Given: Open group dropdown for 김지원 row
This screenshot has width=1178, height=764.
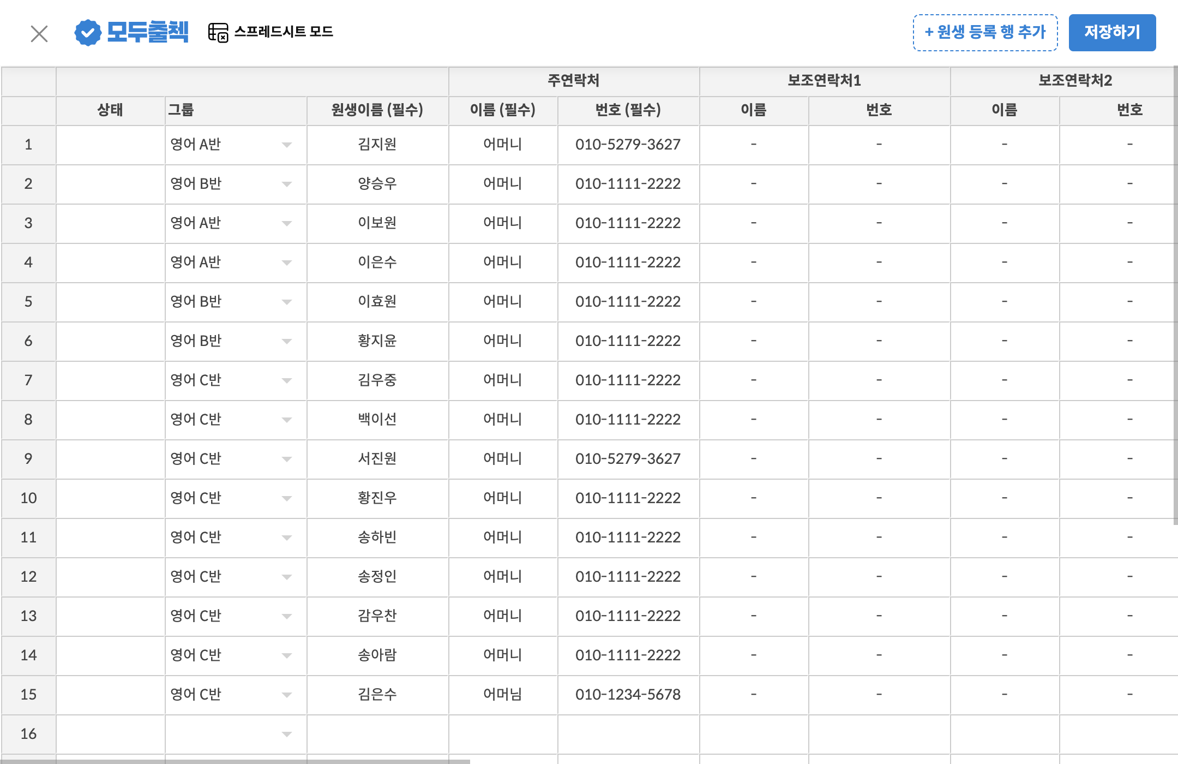Looking at the screenshot, I should (286, 145).
